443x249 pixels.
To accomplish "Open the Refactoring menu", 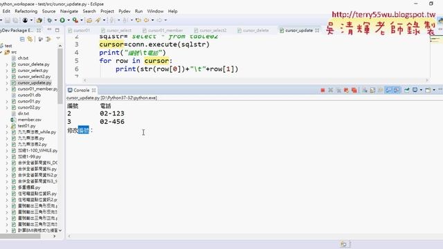I will pyautogui.click(x=26, y=11).
